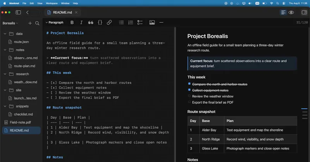Image resolution: width=310 pixels, height=162 pixels.
Task: Open Spotlight search in menu bar
Action: point(277,3)
